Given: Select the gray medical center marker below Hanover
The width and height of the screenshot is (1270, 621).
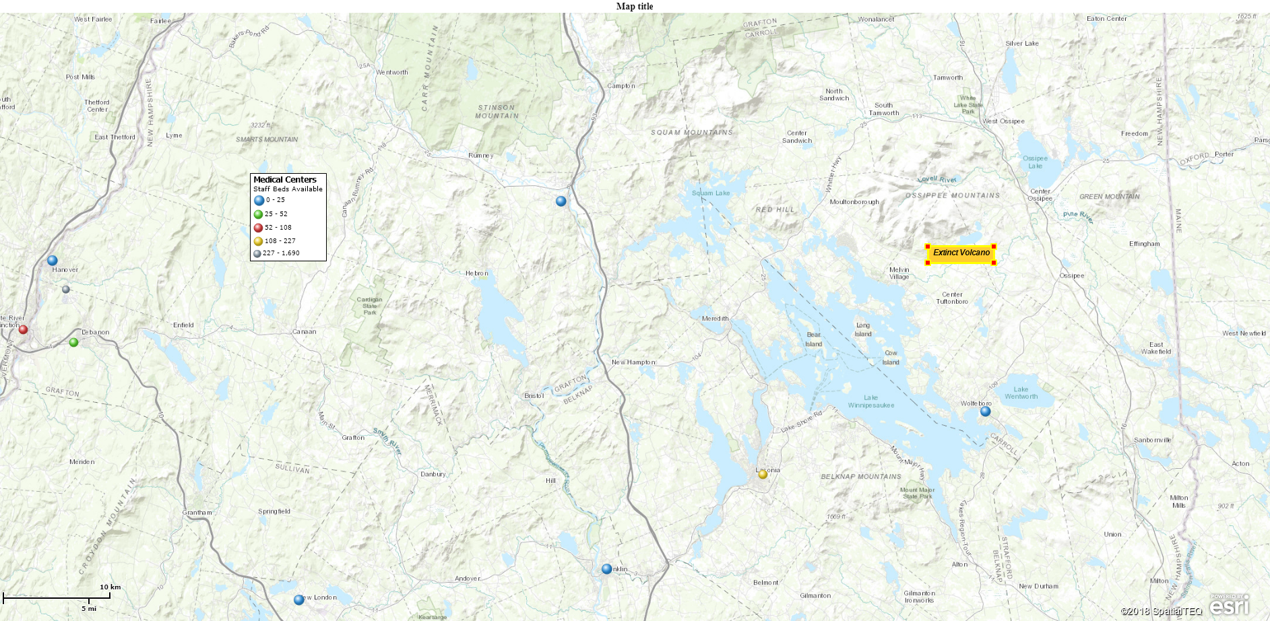Looking at the screenshot, I should [66, 290].
